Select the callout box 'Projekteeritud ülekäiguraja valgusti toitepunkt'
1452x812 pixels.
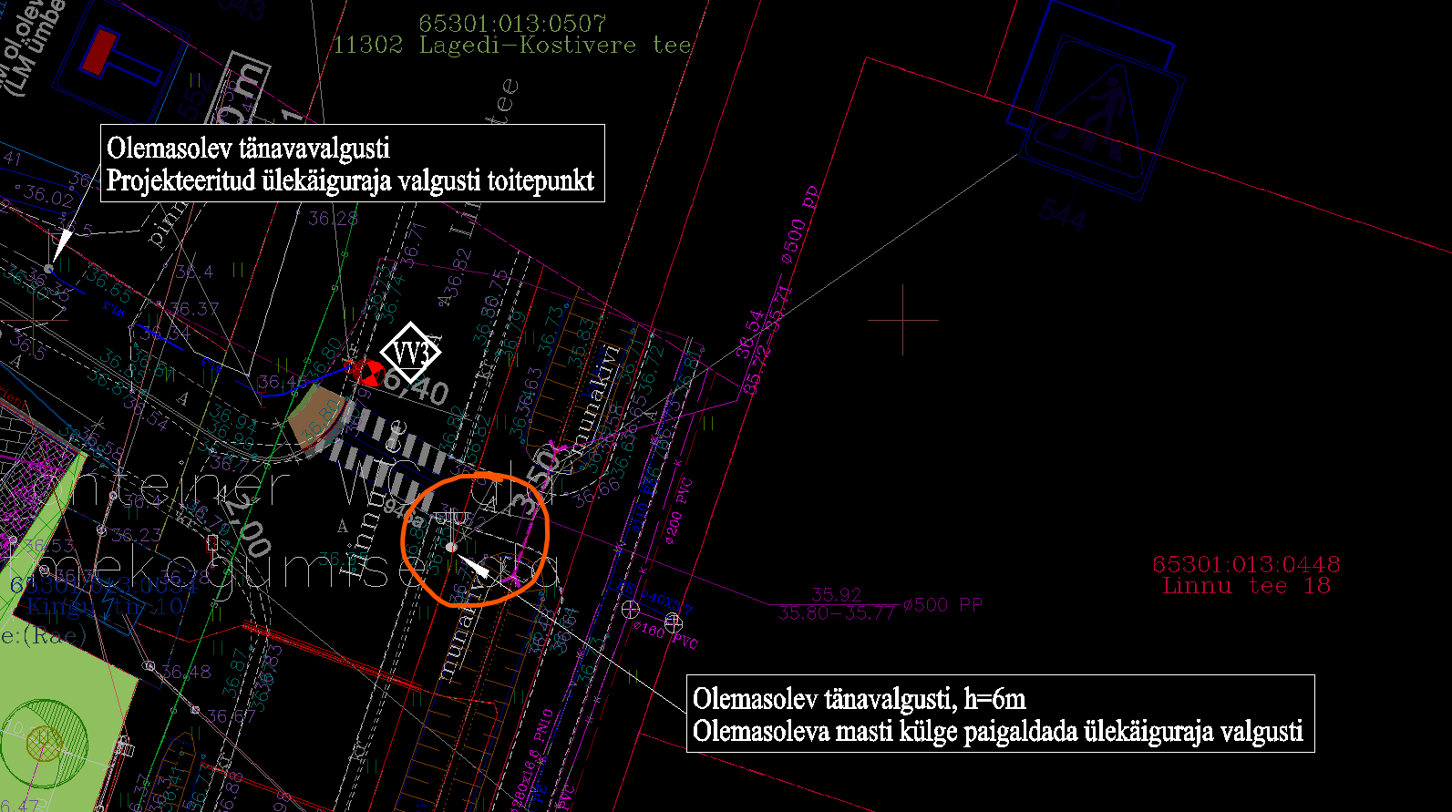pyautogui.click(x=352, y=163)
